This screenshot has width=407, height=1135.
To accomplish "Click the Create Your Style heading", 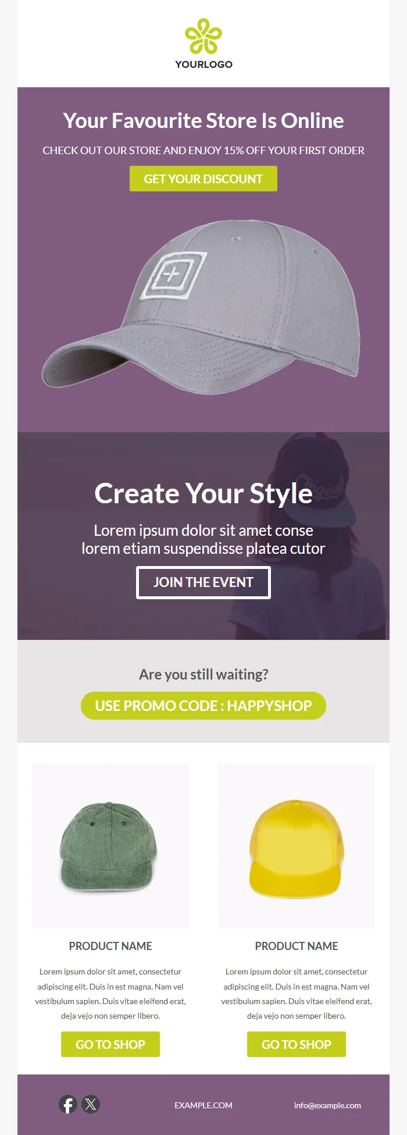I will (203, 494).
